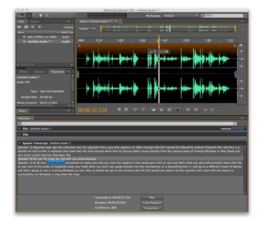Click the top-left fade handle on waveform

pyautogui.click(x=79, y=46)
